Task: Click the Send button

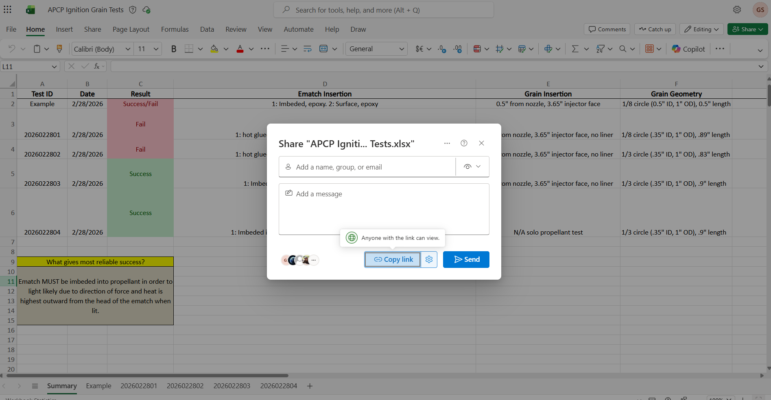Action: tap(466, 259)
